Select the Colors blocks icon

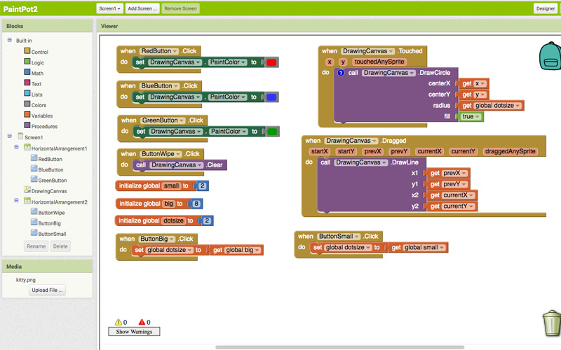pos(27,104)
